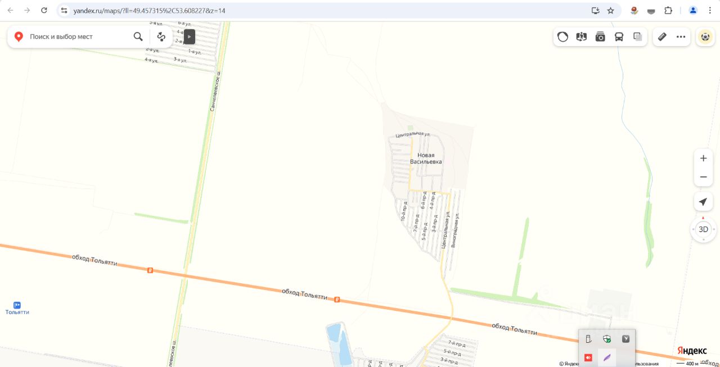720x367 pixels.
Task: Open the route builder icon
Action: pyautogui.click(x=161, y=37)
